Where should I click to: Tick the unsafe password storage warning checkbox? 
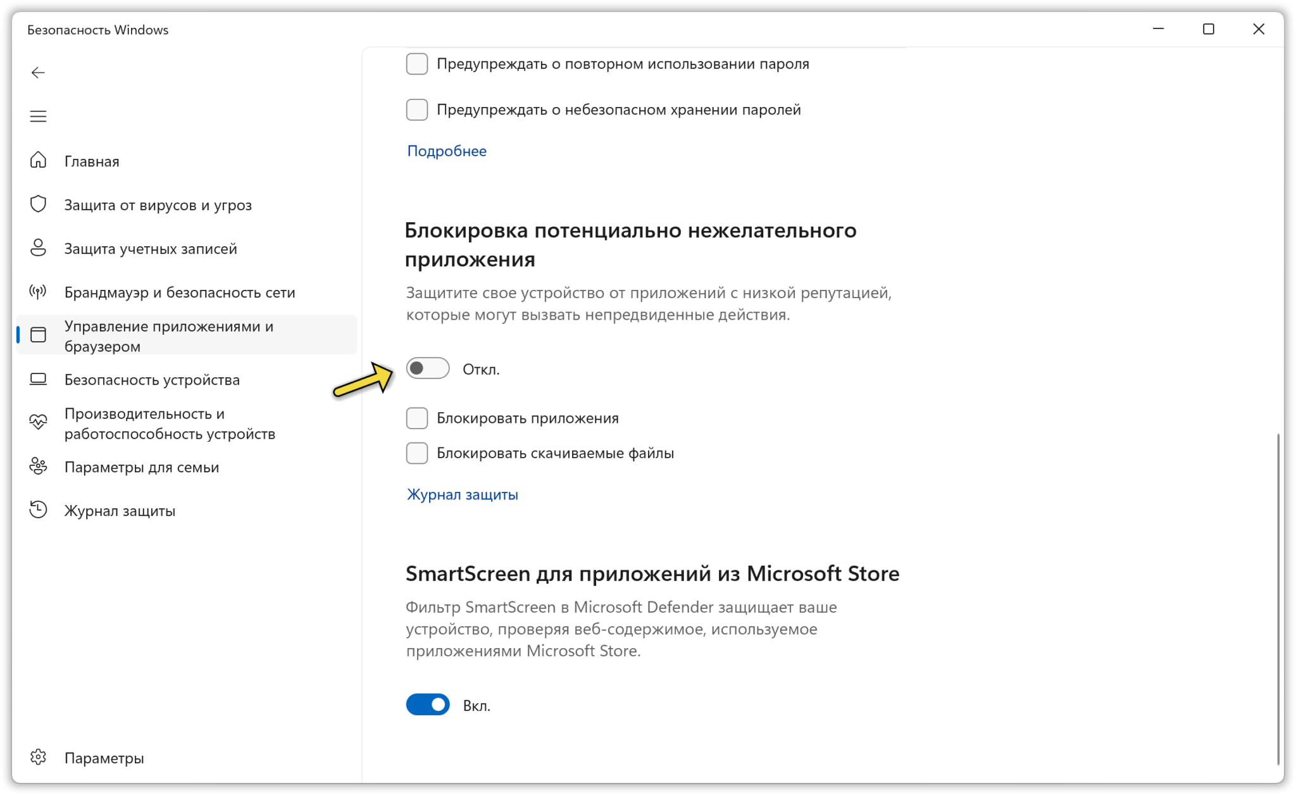click(x=417, y=110)
